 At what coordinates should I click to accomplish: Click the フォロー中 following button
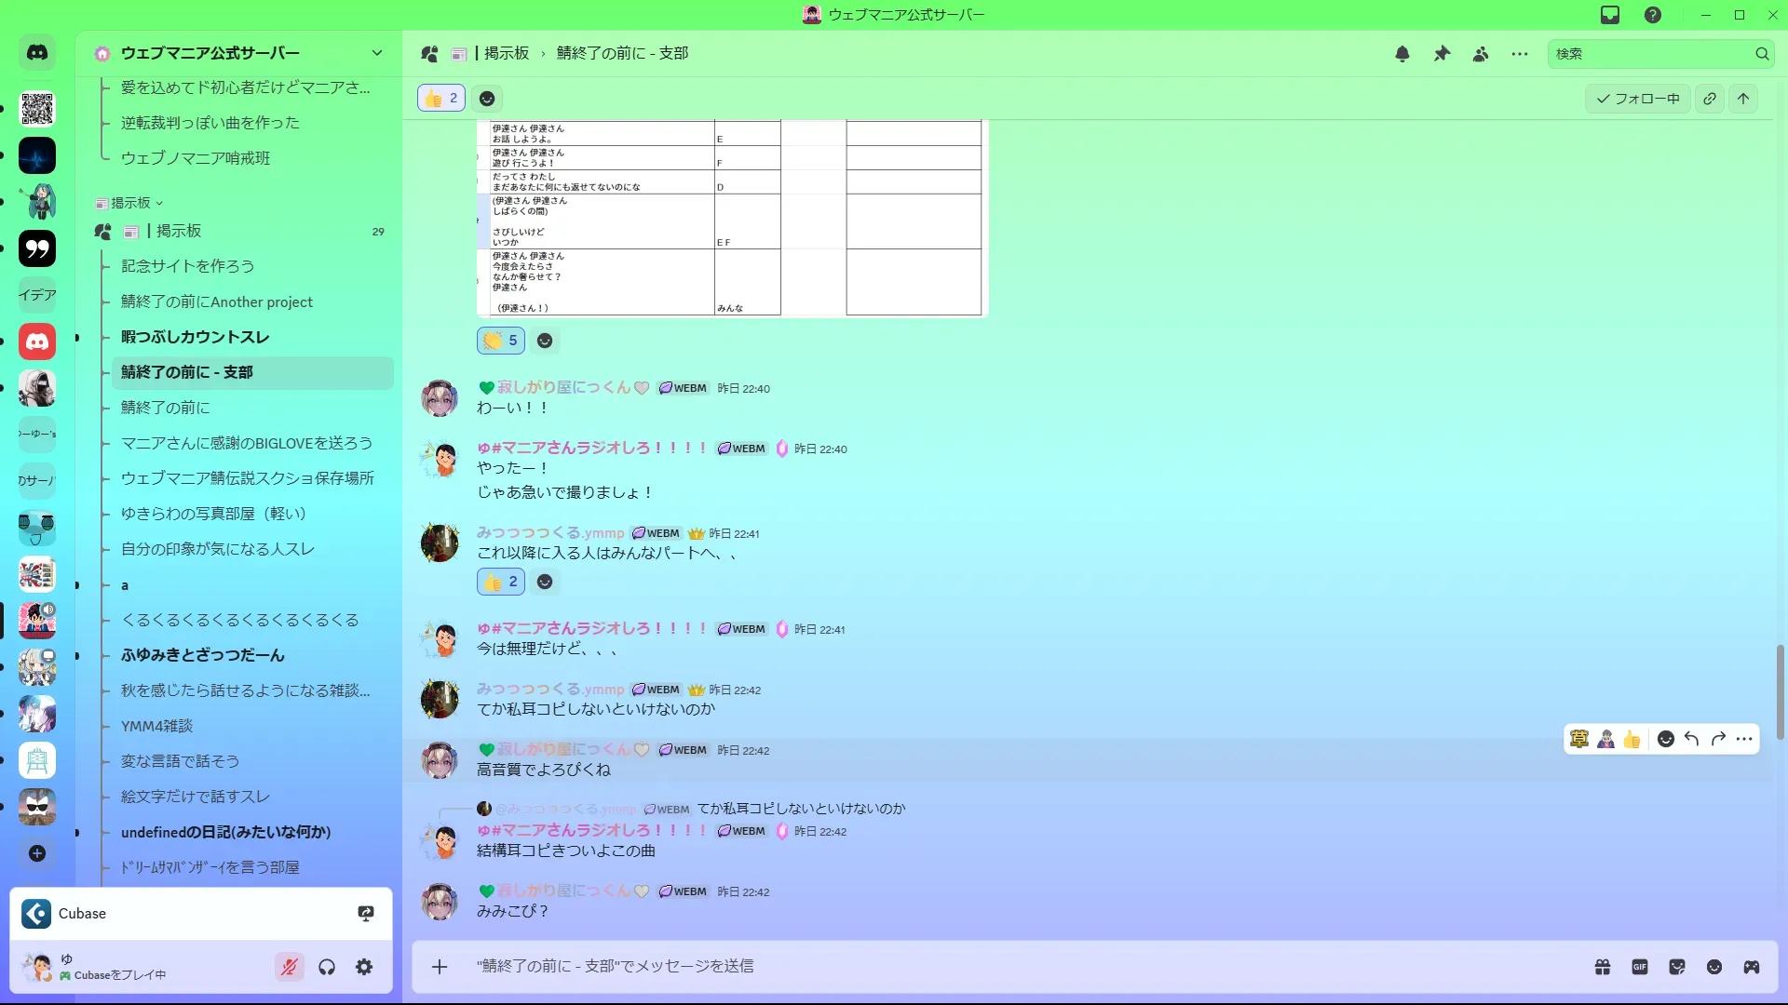pos(1637,99)
